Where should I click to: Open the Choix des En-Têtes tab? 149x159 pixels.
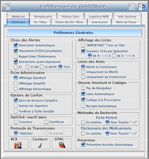click(x=69, y=22)
